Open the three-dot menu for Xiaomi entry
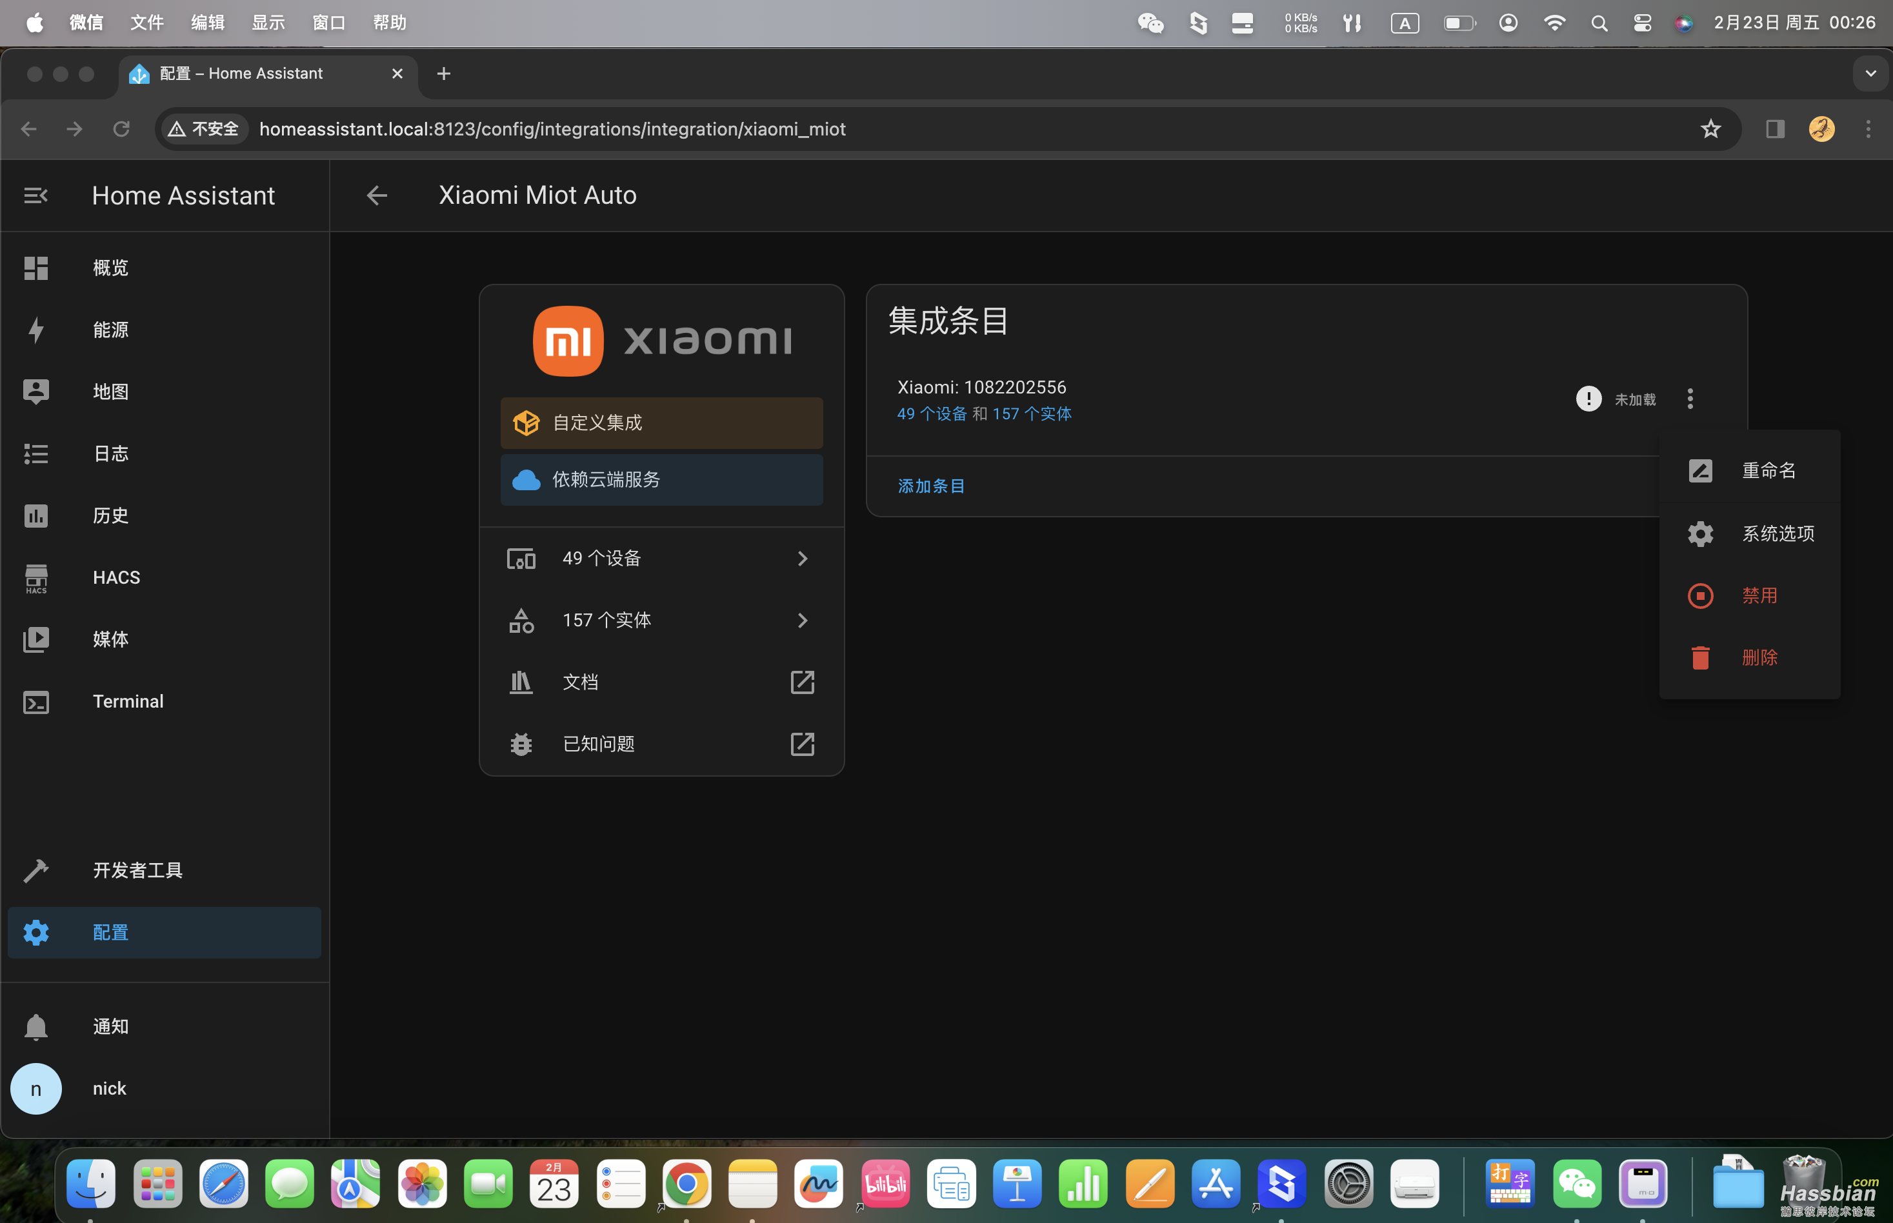The width and height of the screenshot is (1893, 1223). pyautogui.click(x=1690, y=399)
